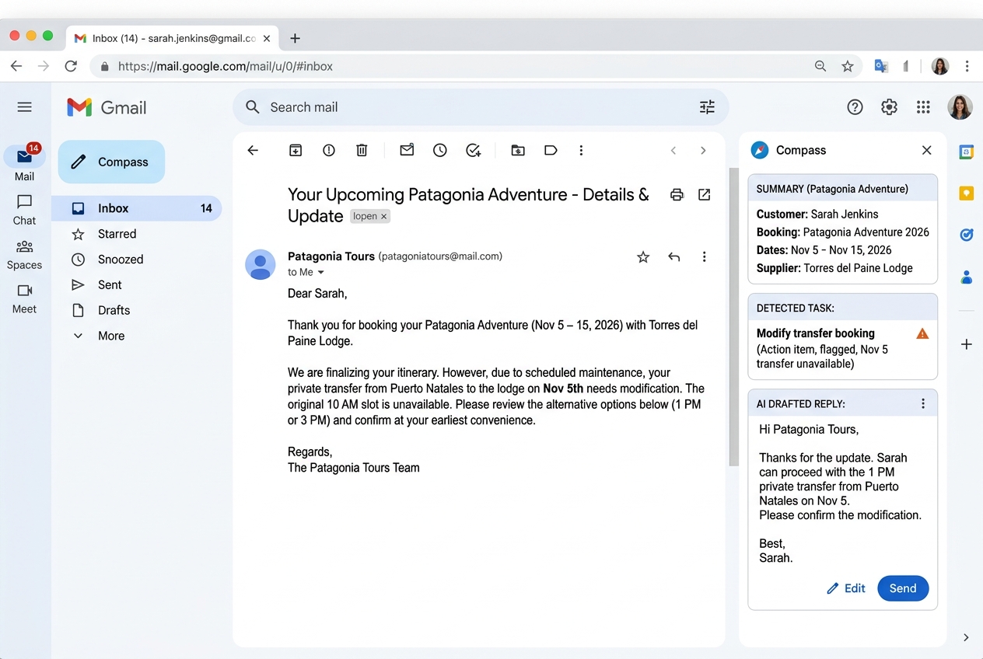Open Google Tasks side panel
Image resolution: width=983 pixels, height=659 pixels.
click(966, 235)
